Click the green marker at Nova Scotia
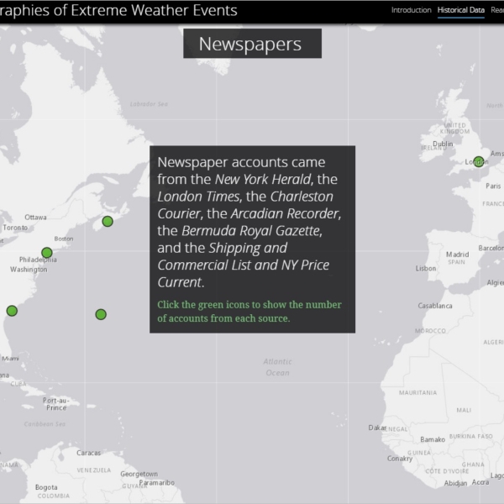The height and width of the screenshot is (504, 504). point(108,222)
